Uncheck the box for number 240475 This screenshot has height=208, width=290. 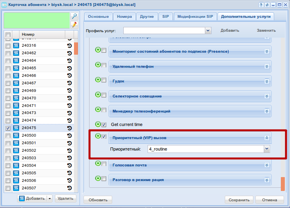8,128
